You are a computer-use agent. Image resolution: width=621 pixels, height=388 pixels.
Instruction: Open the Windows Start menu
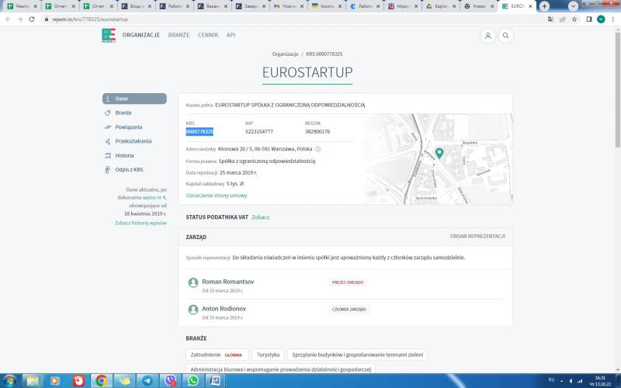click(10, 381)
